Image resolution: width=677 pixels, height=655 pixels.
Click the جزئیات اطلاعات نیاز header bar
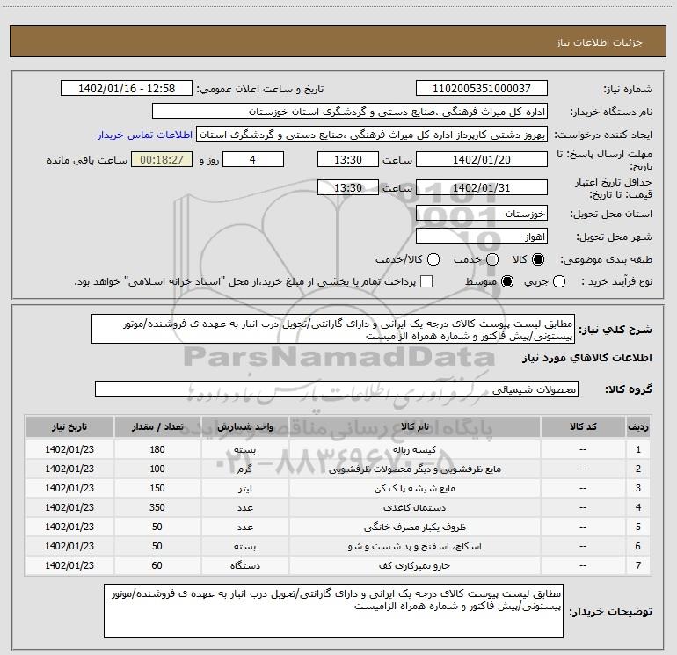click(338, 41)
